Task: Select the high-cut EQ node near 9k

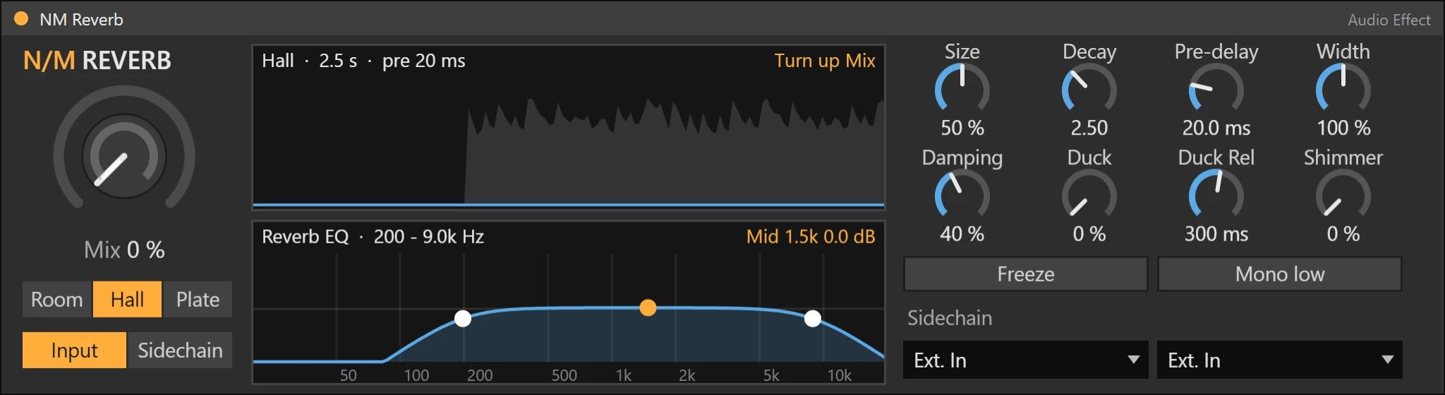Action: click(x=813, y=318)
